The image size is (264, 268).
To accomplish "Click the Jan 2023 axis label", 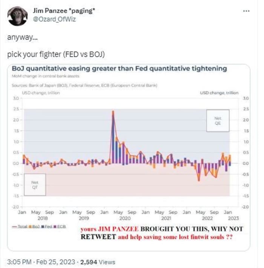I will [x=228, y=212].
